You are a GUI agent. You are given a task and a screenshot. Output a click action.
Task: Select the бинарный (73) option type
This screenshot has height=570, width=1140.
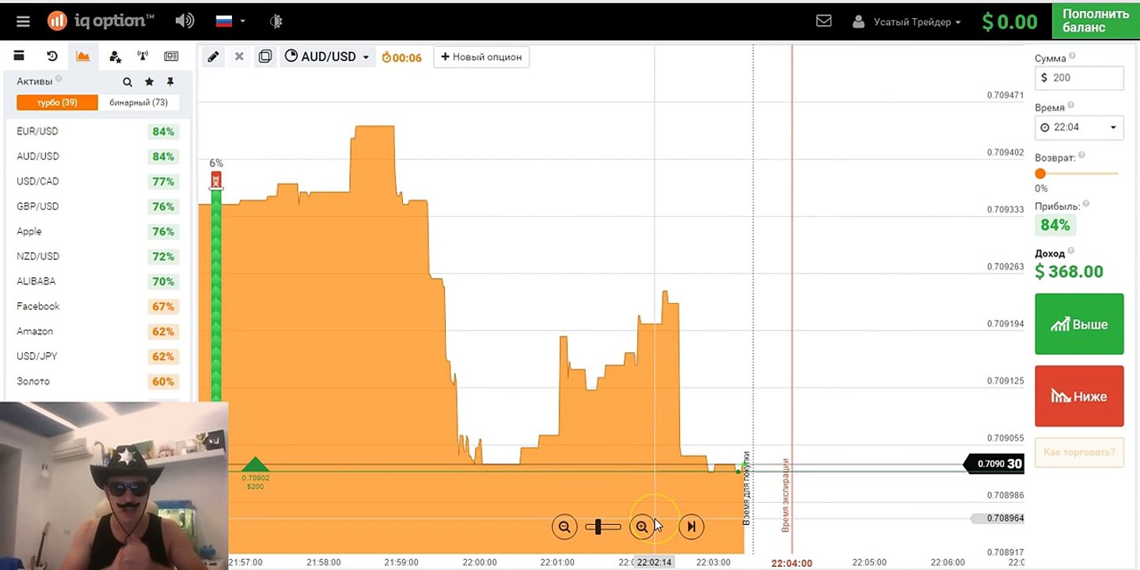click(x=139, y=102)
